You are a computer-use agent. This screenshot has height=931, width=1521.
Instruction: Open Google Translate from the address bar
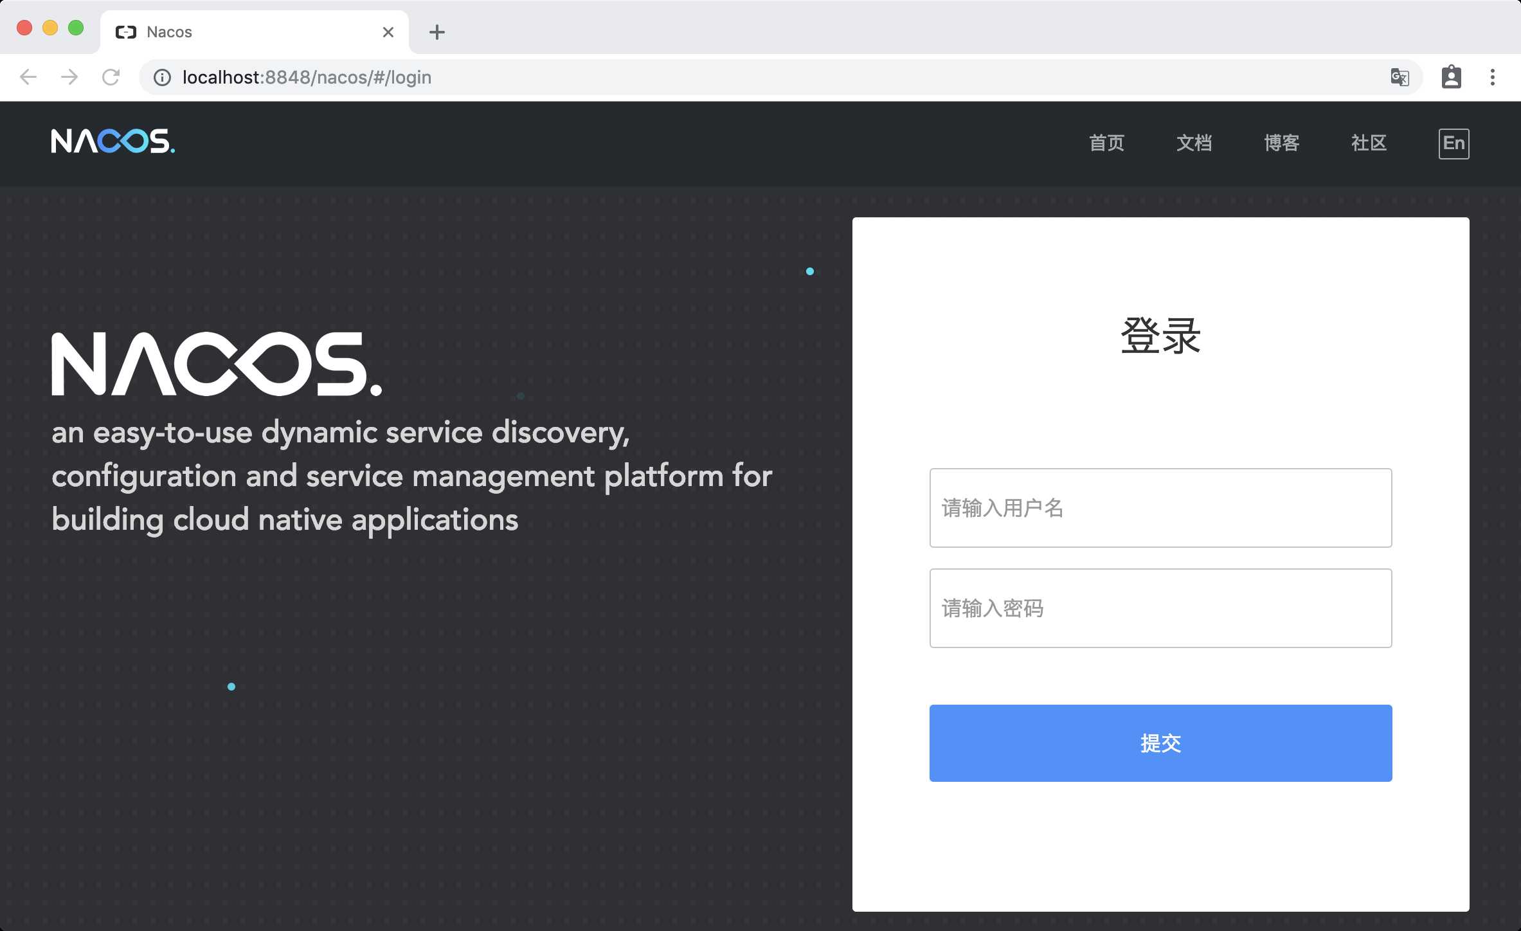1399,77
